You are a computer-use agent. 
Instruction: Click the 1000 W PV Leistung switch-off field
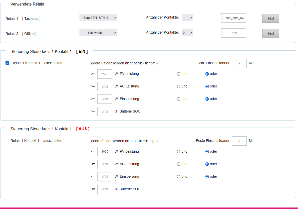105,152
